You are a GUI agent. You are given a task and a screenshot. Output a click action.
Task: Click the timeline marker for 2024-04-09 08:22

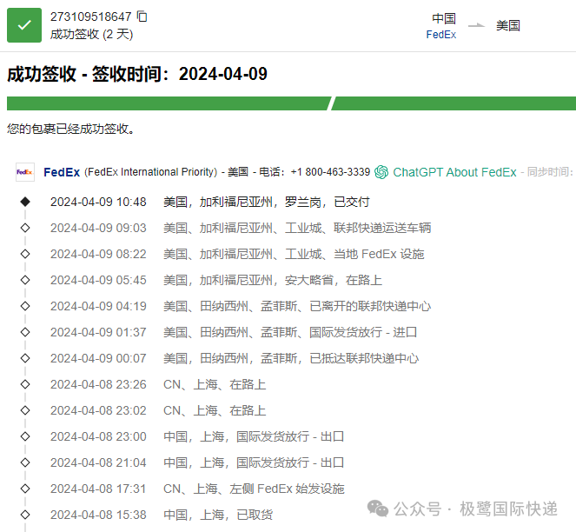[x=25, y=254]
